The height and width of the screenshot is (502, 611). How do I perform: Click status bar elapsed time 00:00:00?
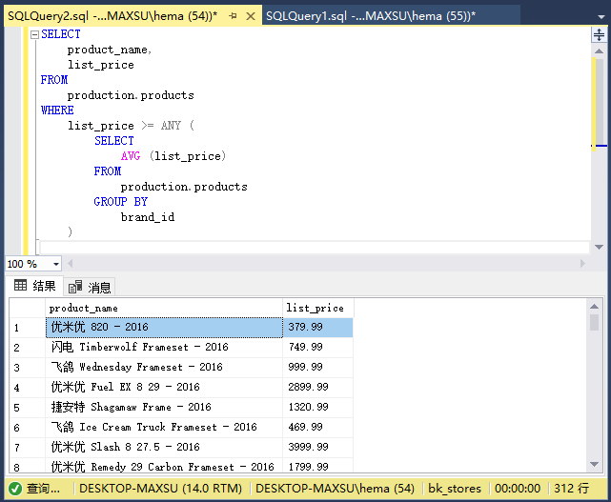[x=518, y=489]
